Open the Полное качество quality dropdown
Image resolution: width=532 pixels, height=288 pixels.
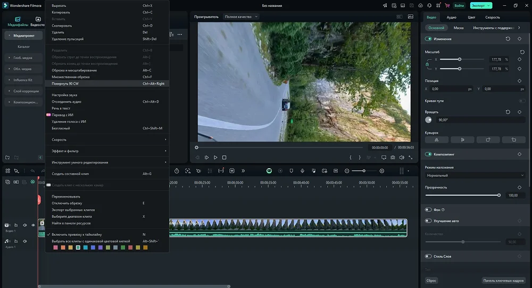pos(241,17)
